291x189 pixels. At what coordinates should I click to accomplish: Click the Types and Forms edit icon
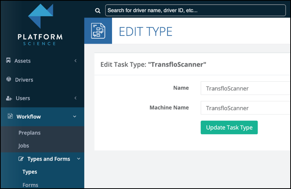(x=21, y=159)
